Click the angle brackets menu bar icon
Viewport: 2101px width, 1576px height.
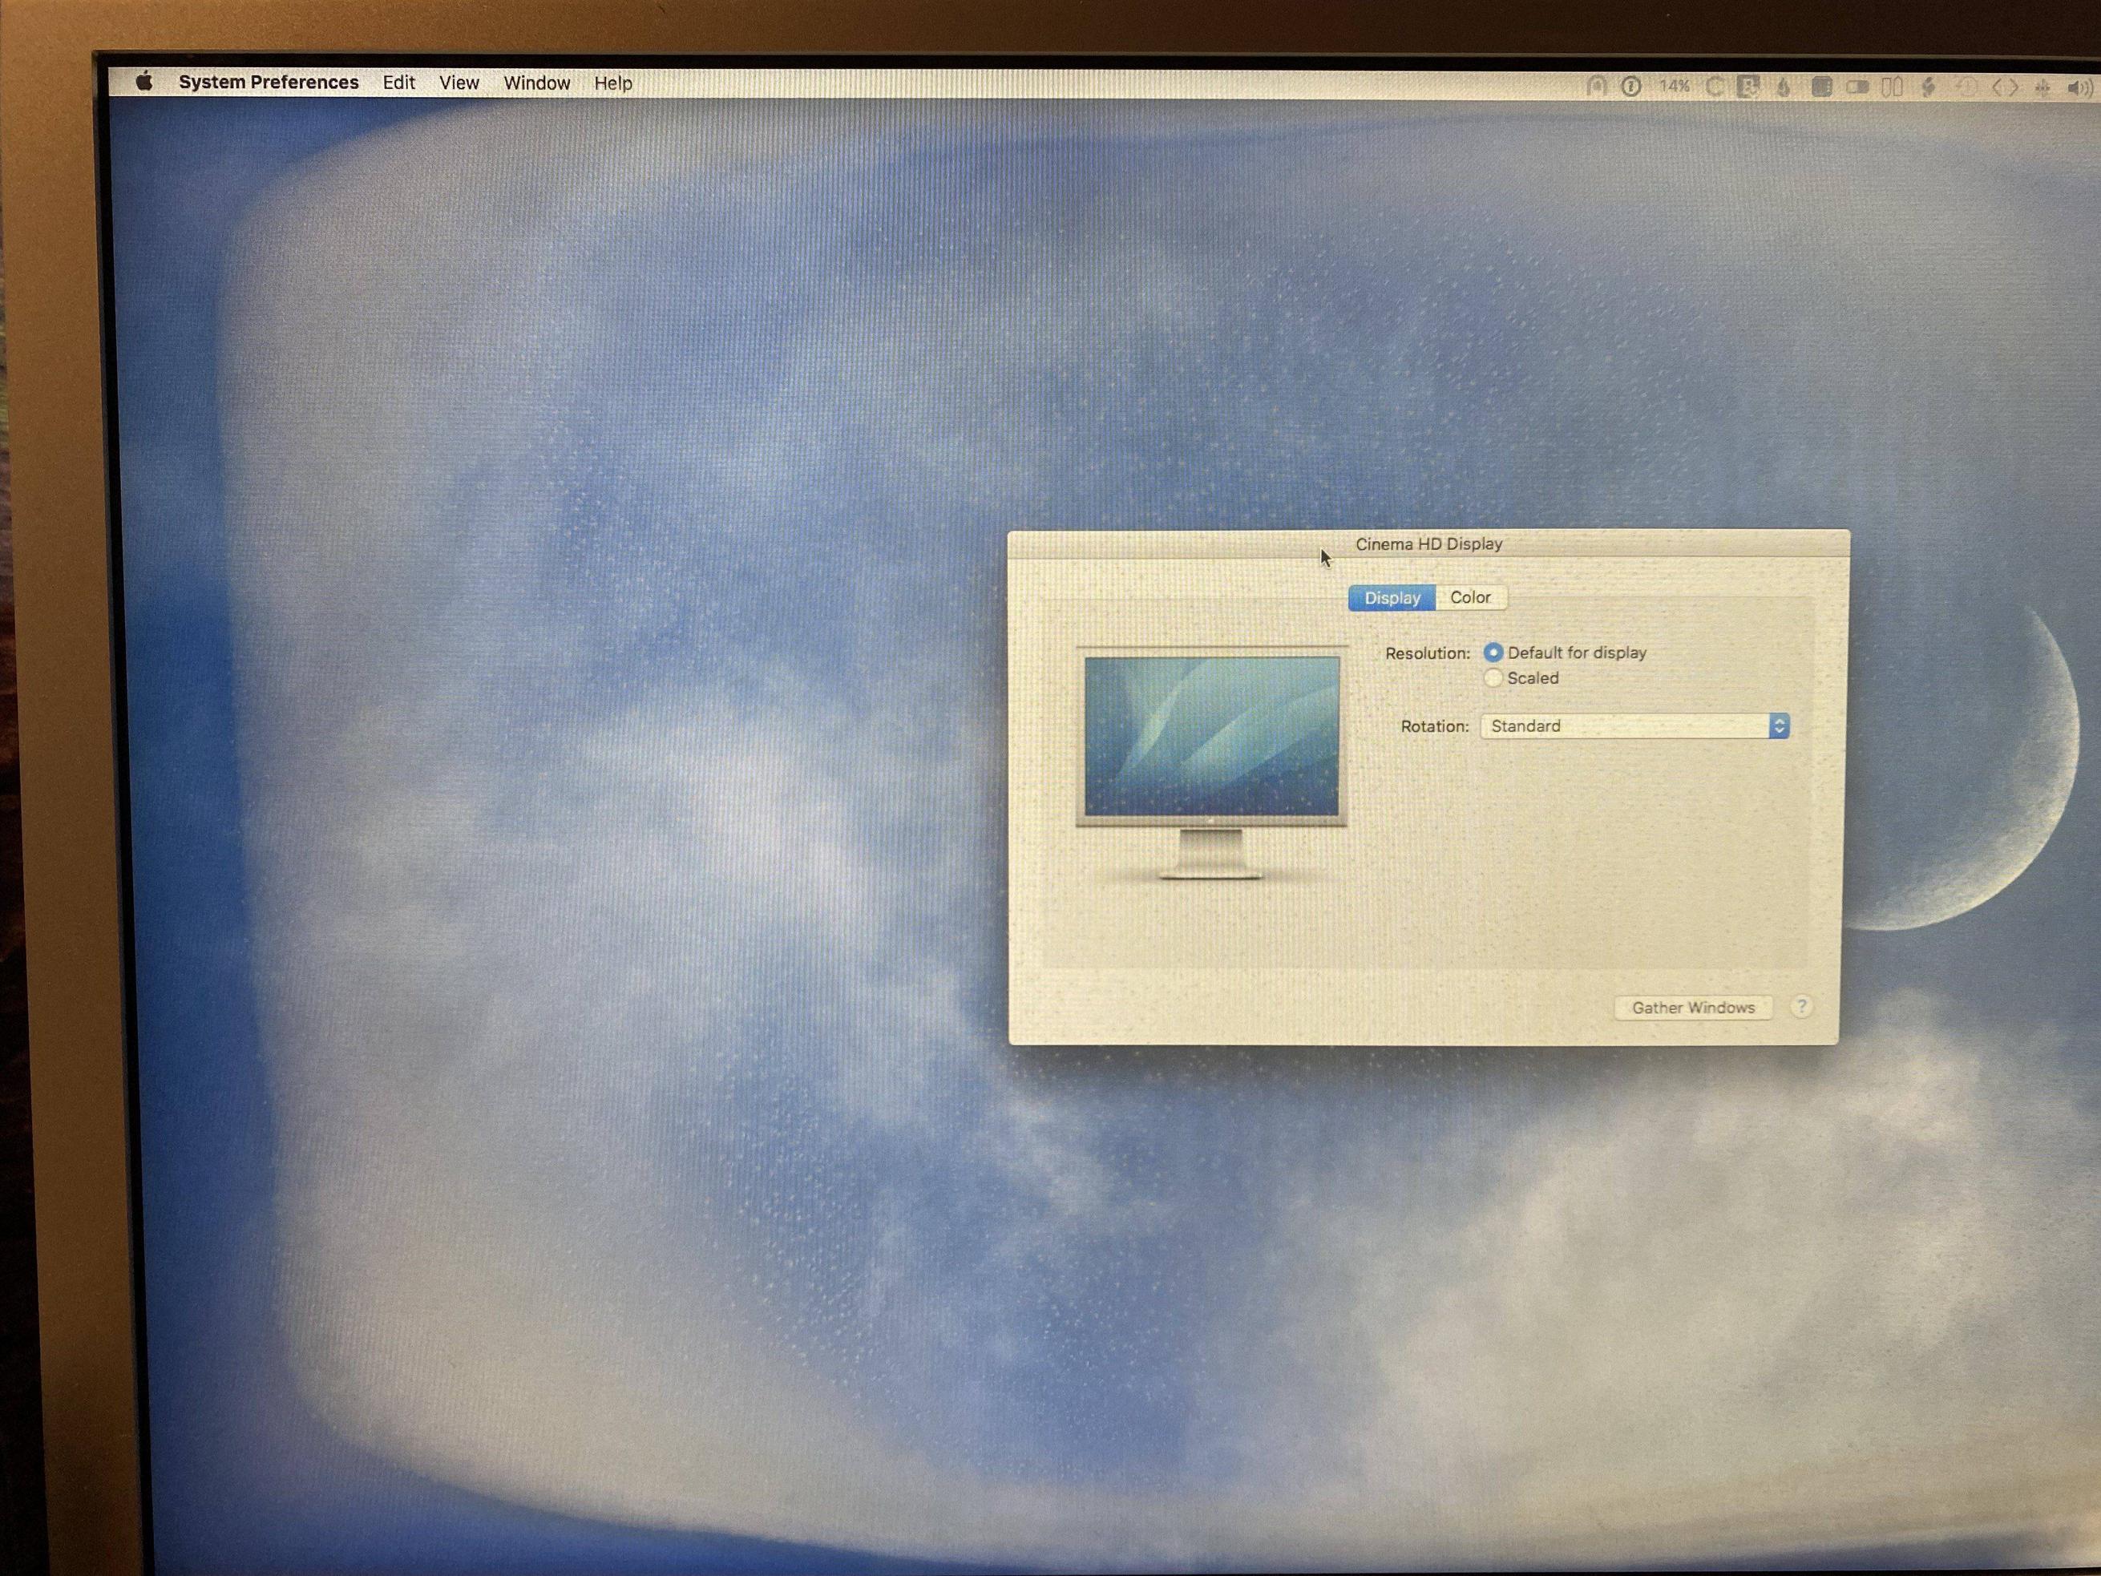pos(2004,88)
